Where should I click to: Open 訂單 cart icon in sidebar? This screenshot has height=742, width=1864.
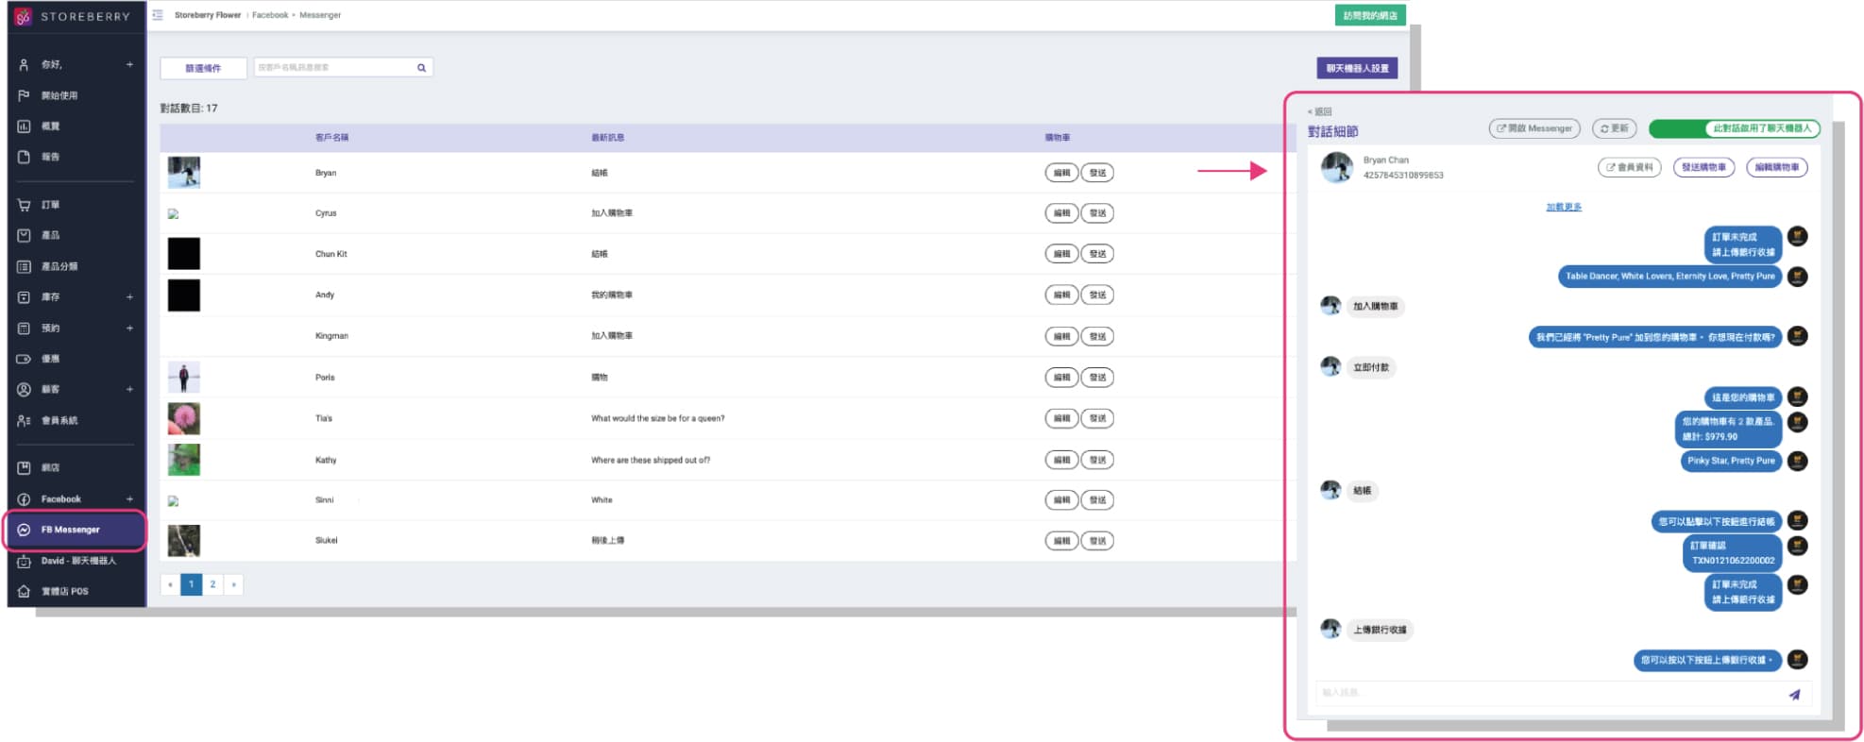24,205
